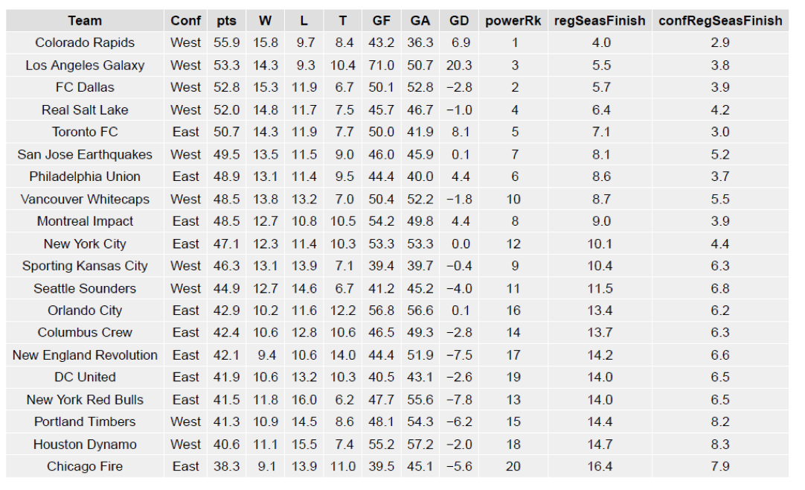Click the GD column header
This screenshot has height=490, width=805.
tap(459, 21)
